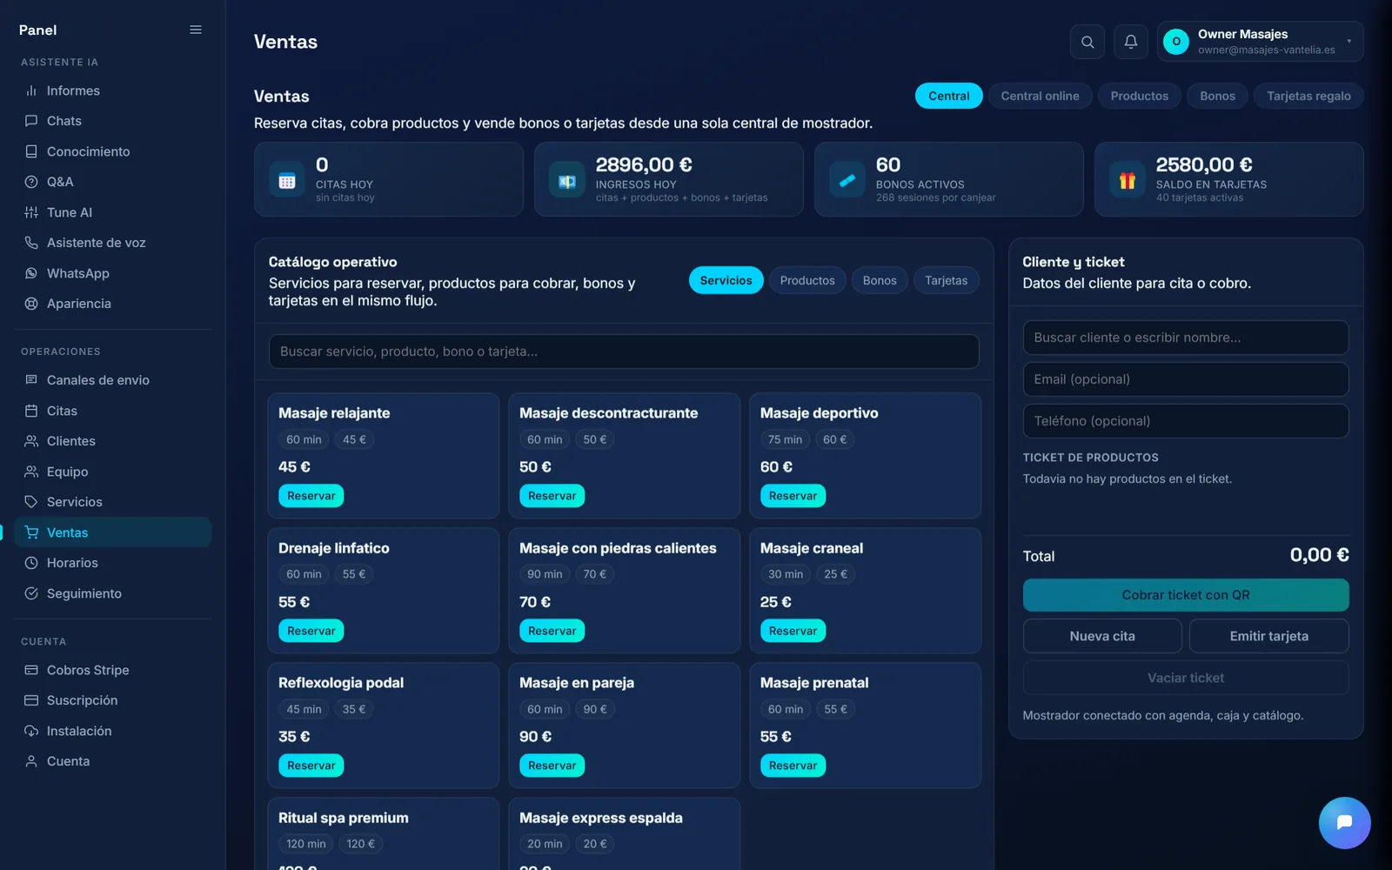The image size is (1392, 870).
Task: Open Canales de envio message icon
Action: (31, 380)
